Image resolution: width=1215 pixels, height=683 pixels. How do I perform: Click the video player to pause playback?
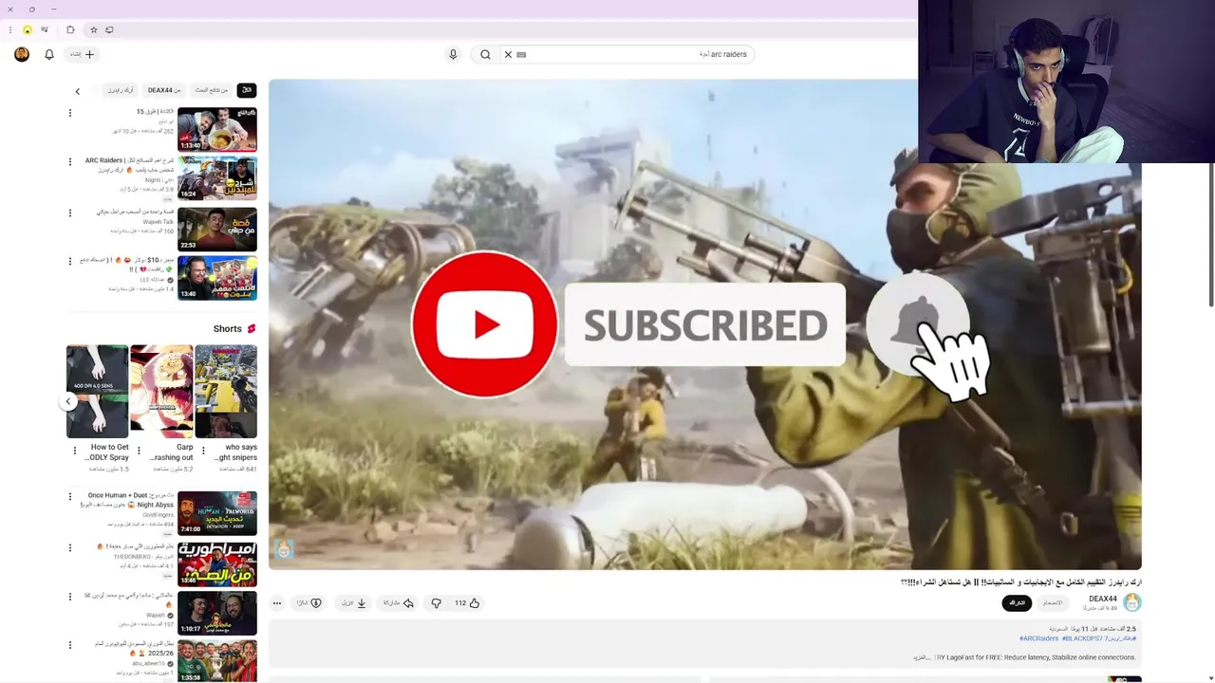(x=705, y=324)
